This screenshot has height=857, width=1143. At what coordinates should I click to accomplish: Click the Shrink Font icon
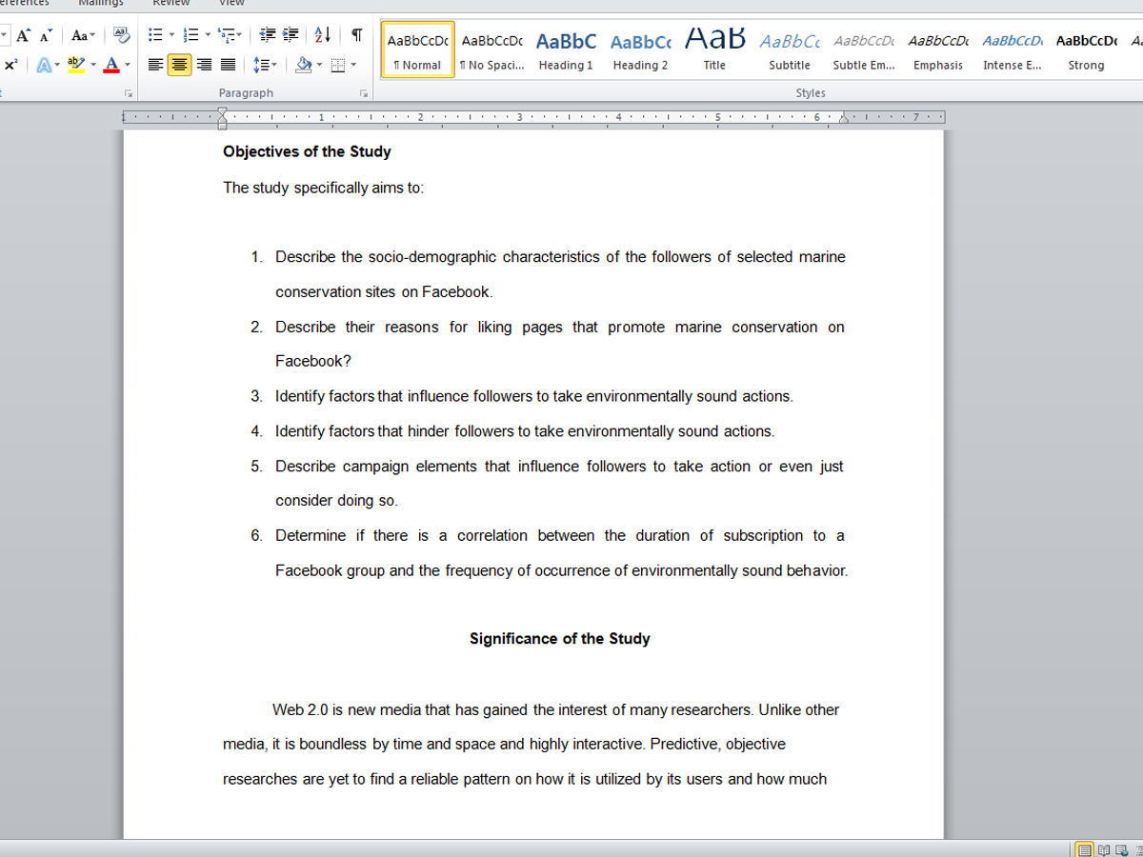[x=46, y=35]
